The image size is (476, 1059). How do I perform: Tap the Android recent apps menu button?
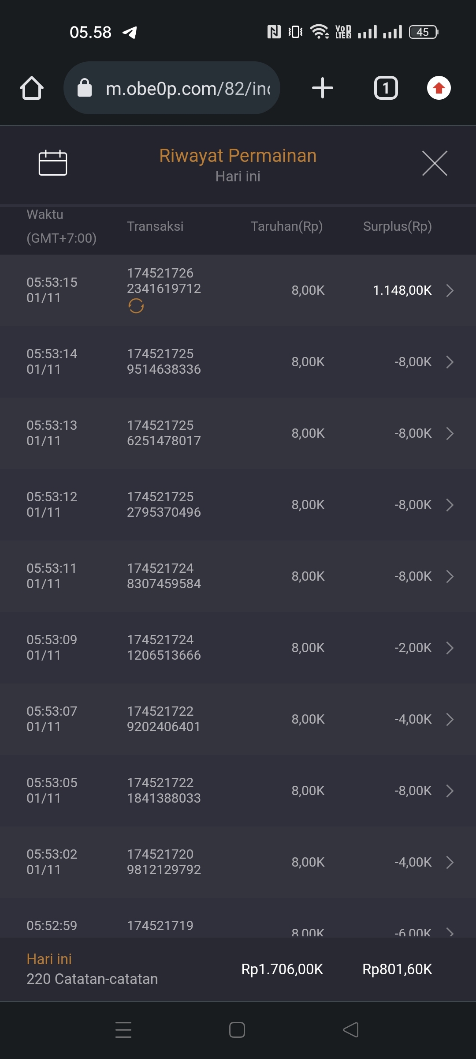(x=123, y=1030)
